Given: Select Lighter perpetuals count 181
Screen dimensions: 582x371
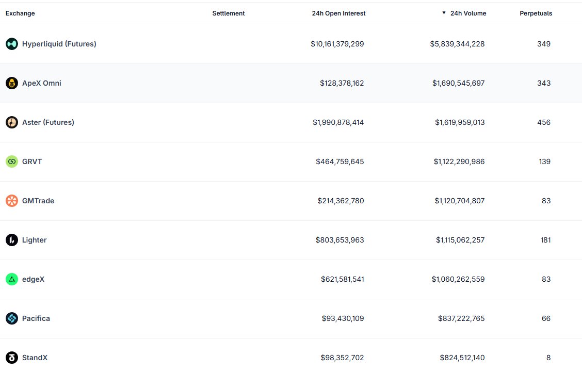Looking at the screenshot, I should (x=546, y=240).
